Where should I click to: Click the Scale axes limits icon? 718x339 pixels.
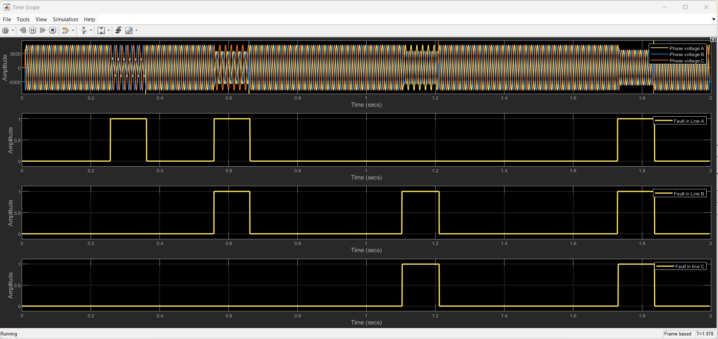101,30
